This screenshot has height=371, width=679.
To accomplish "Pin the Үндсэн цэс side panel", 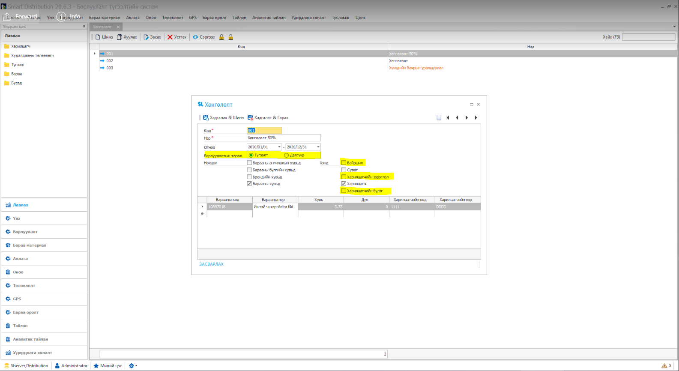I will pyautogui.click(x=84, y=27).
